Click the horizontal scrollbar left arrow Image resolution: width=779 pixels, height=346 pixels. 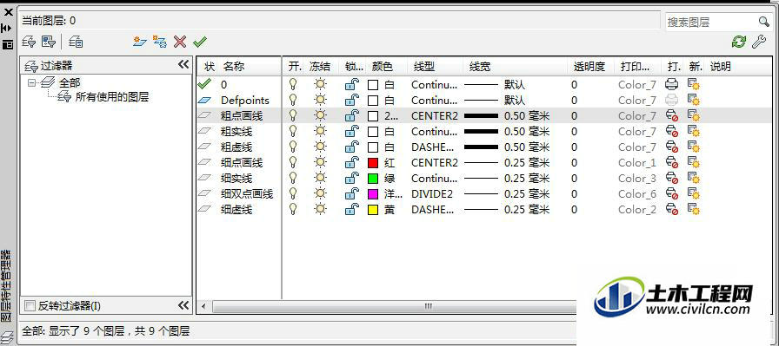coord(203,307)
